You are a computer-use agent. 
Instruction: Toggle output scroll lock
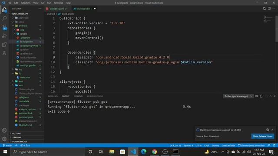coord(261,96)
